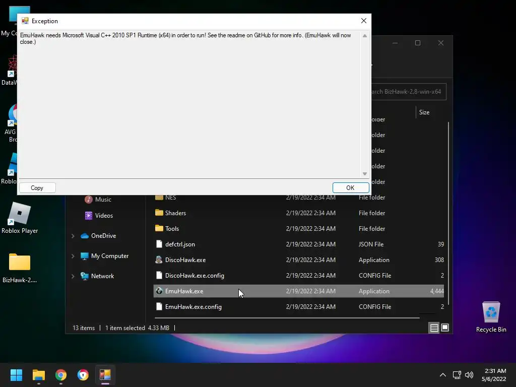The width and height of the screenshot is (516, 387).
Task: Select the DiscoHawk.exe.config file icon
Action: click(x=159, y=276)
